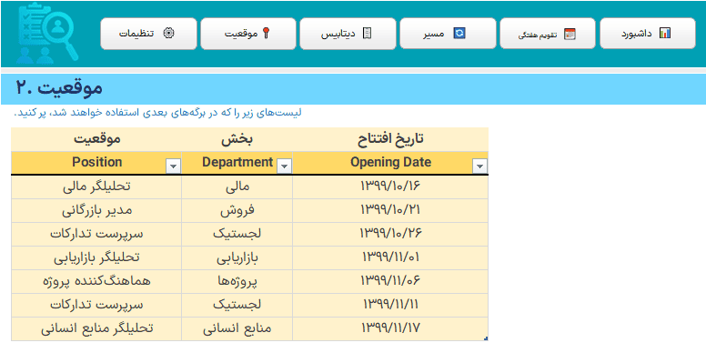Viewport: 706px width, 353px height.
Task: Select the department cell پروژه‌ها
Action: (x=237, y=281)
